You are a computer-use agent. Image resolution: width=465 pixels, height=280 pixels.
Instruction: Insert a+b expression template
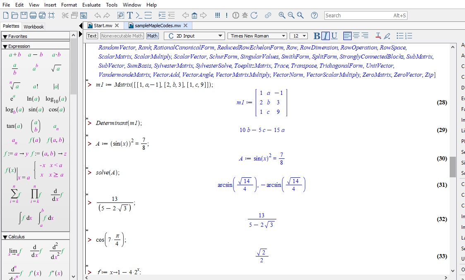[x=15, y=55]
